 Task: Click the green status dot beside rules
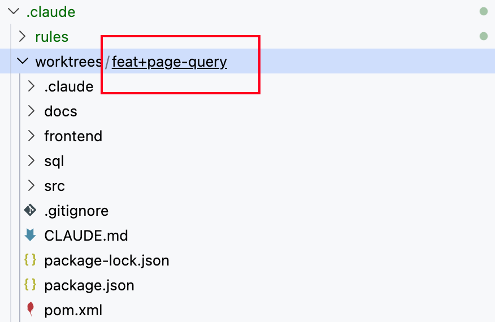click(x=483, y=36)
